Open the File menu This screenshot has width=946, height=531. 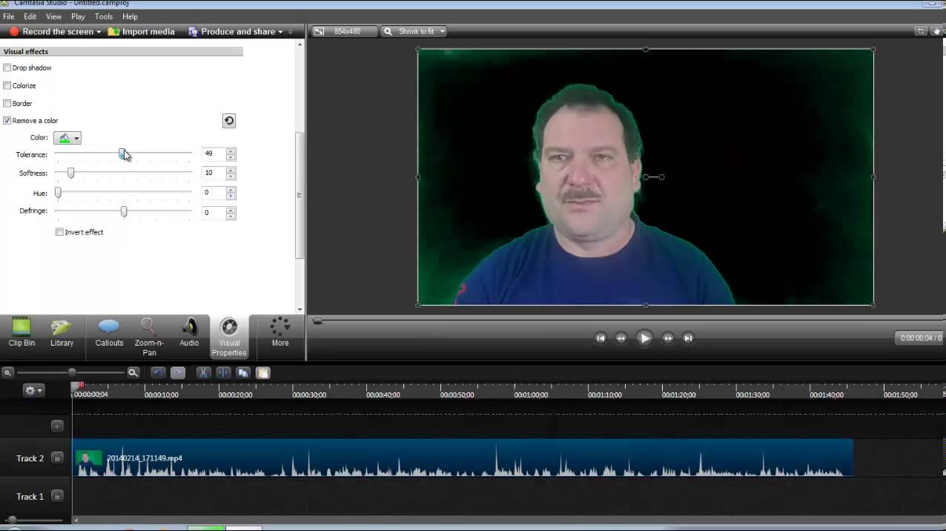click(x=9, y=16)
